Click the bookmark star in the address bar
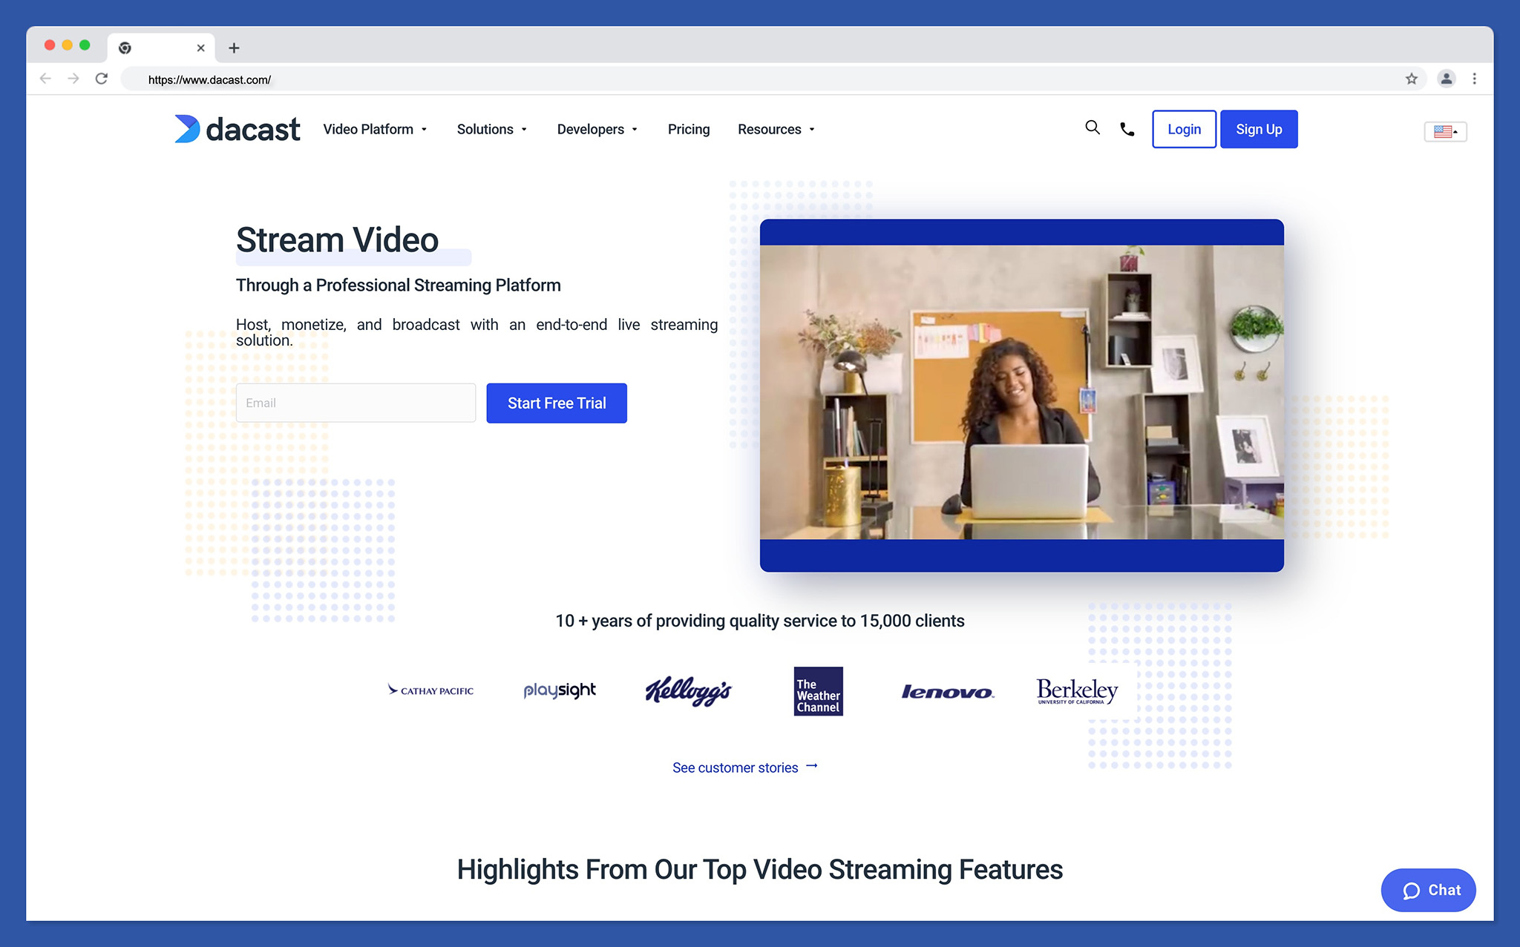Viewport: 1520px width, 947px height. click(1412, 79)
